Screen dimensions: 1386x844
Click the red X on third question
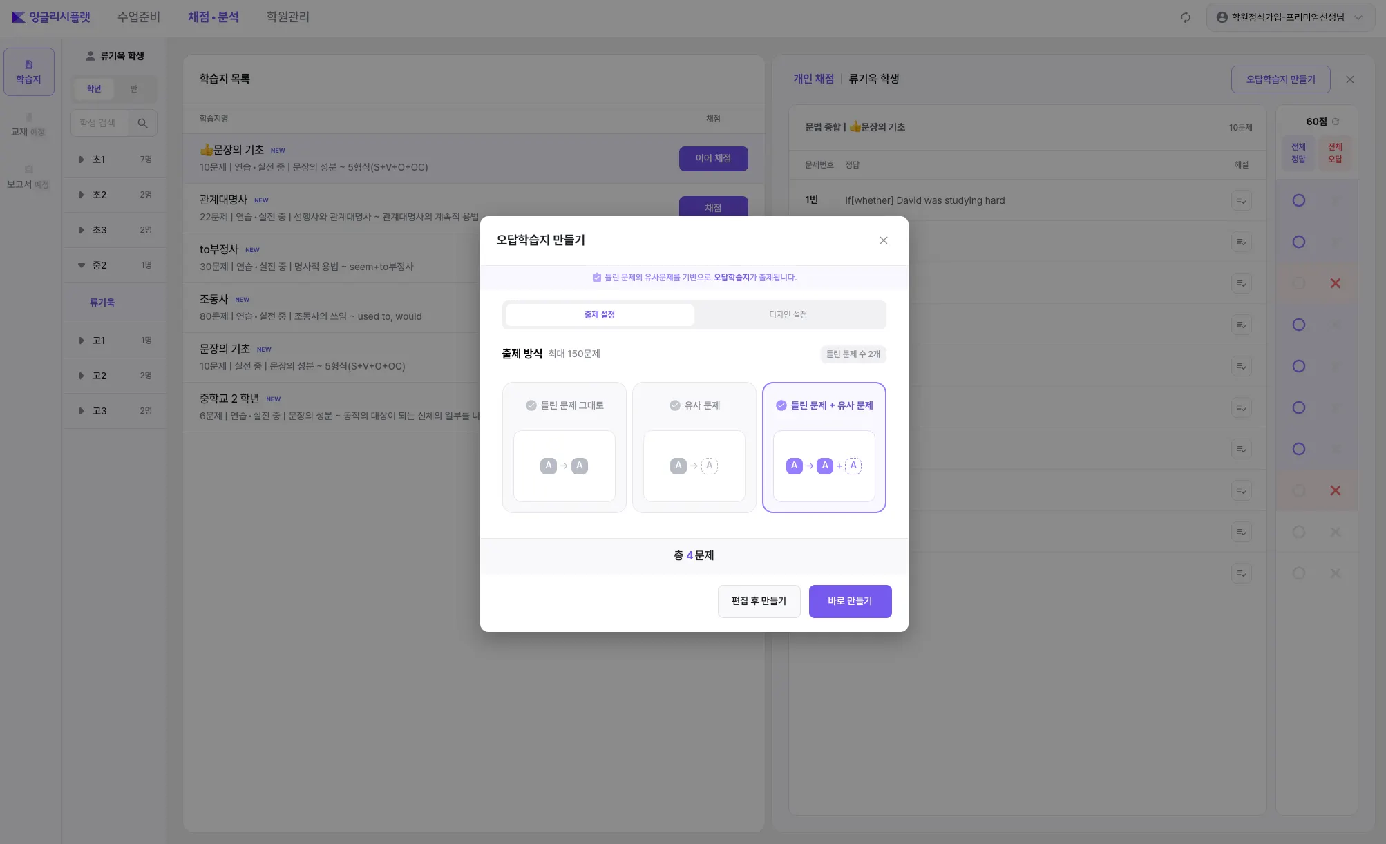[x=1335, y=283]
